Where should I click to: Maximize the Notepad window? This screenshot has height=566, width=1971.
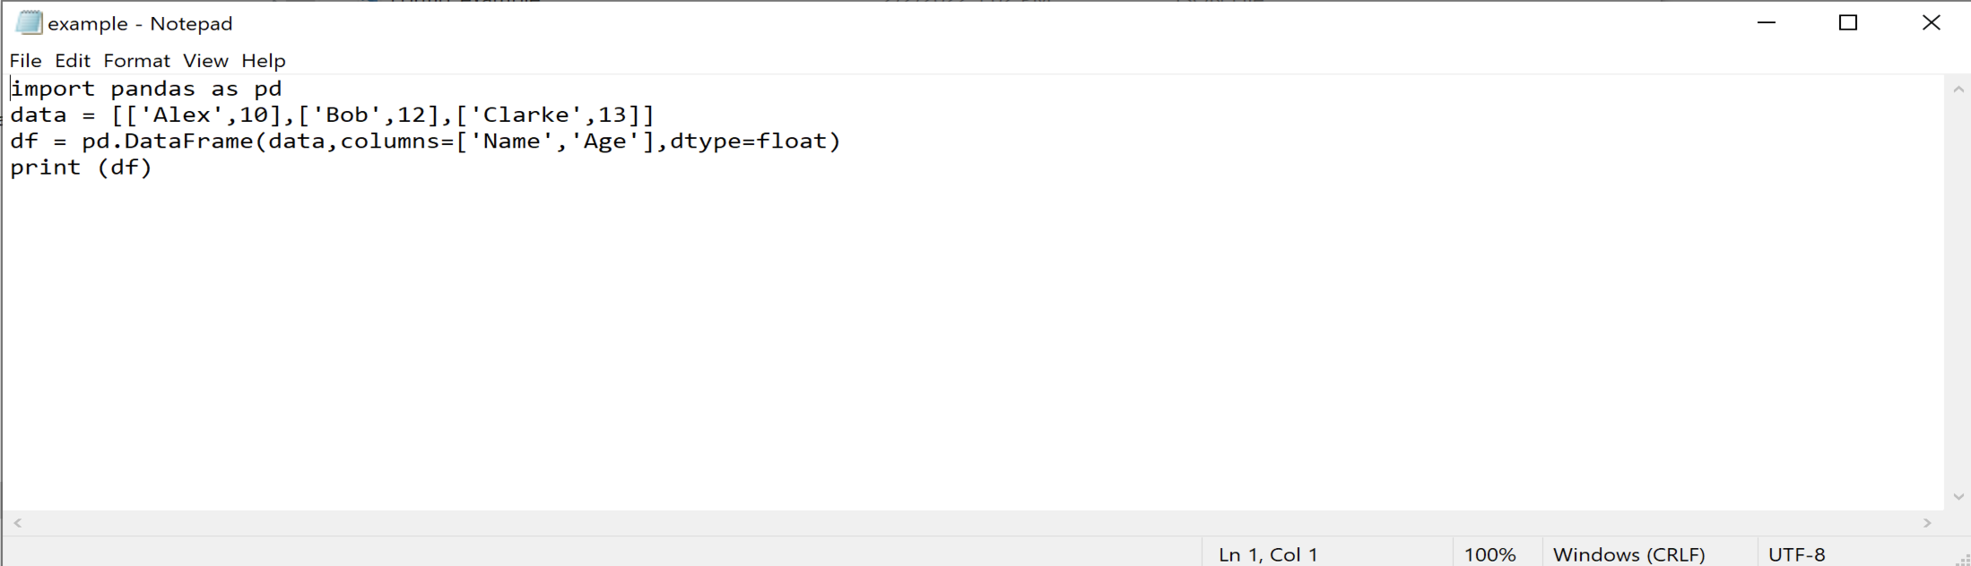(1848, 22)
